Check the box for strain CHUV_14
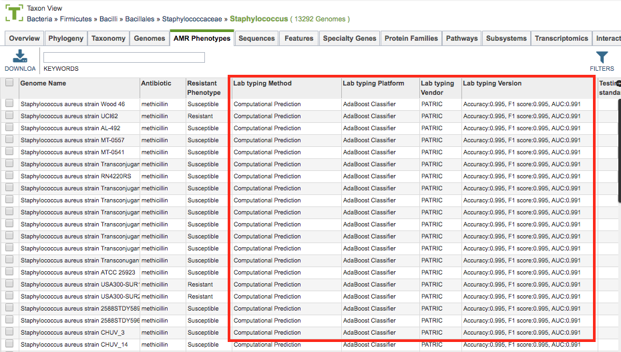The height and width of the screenshot is (352, 621). [9, 344]
